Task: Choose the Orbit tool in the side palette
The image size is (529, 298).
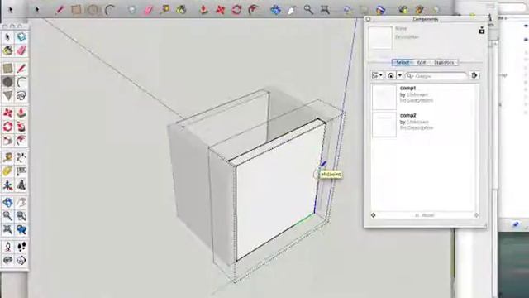Action: pyautogui.click(x=7, y=202)
